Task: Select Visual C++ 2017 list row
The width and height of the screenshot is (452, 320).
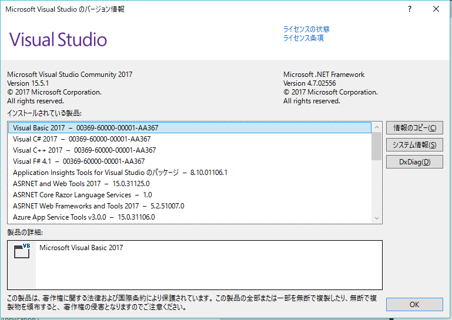Action: pos(190,150)
